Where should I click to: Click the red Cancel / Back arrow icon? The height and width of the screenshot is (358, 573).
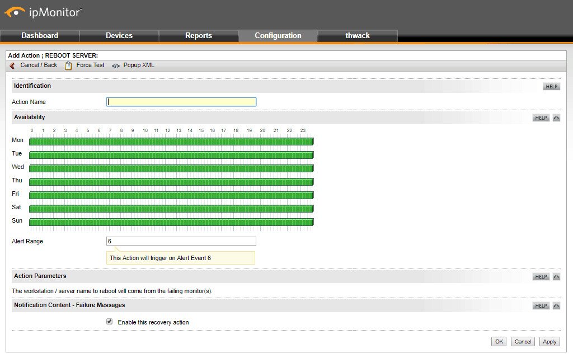pos(11,65)
